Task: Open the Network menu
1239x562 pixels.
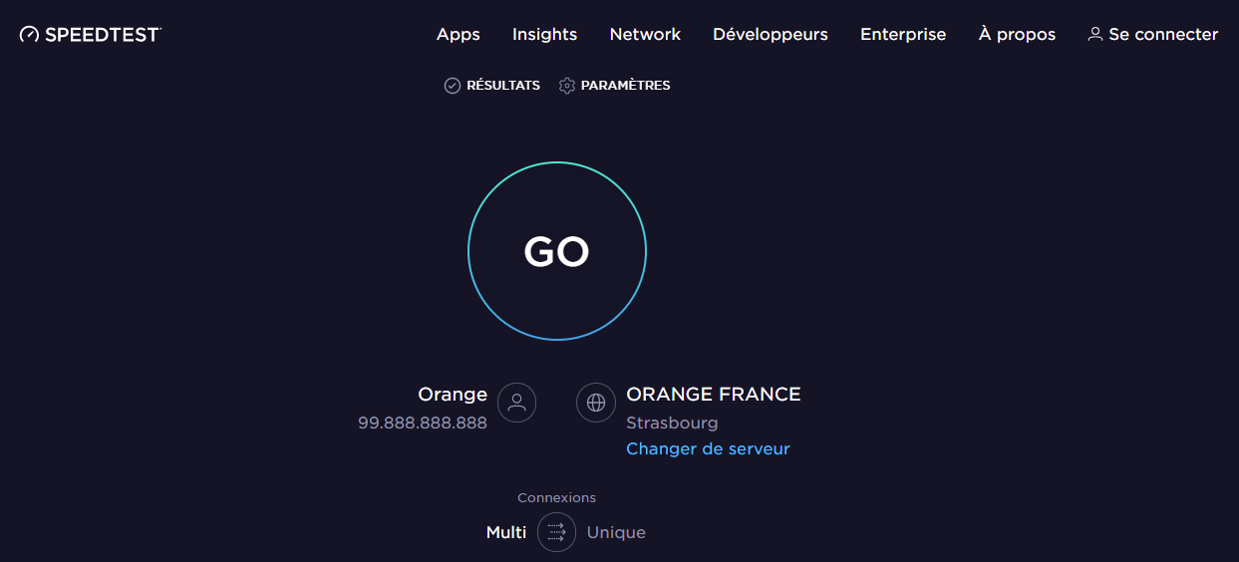Action: click(x=645, y=34)
